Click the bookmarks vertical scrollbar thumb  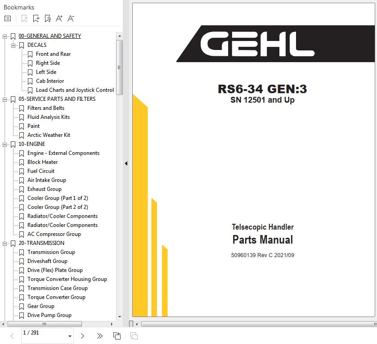tap(120, 68)
